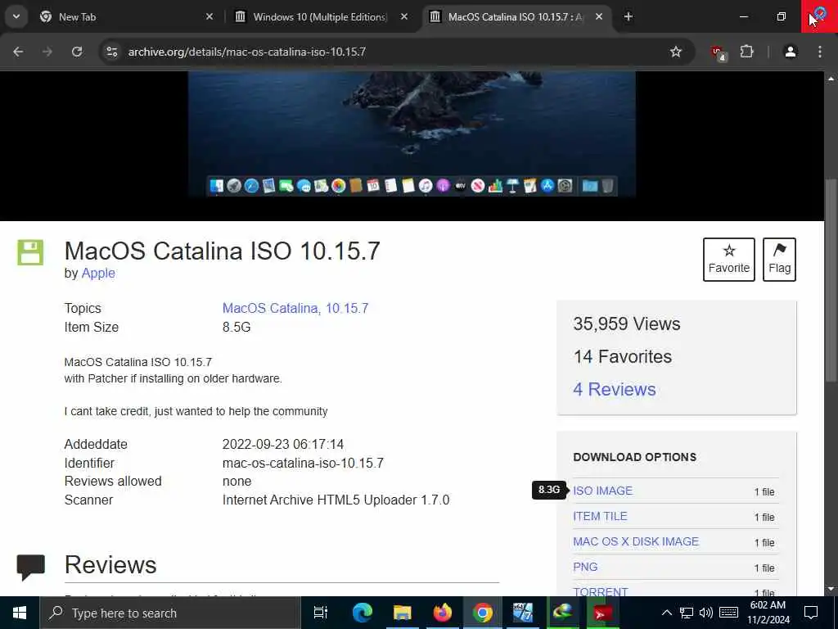838x629 pixels.
Task: View site information icon in address bar
Action: click(111, 52)
